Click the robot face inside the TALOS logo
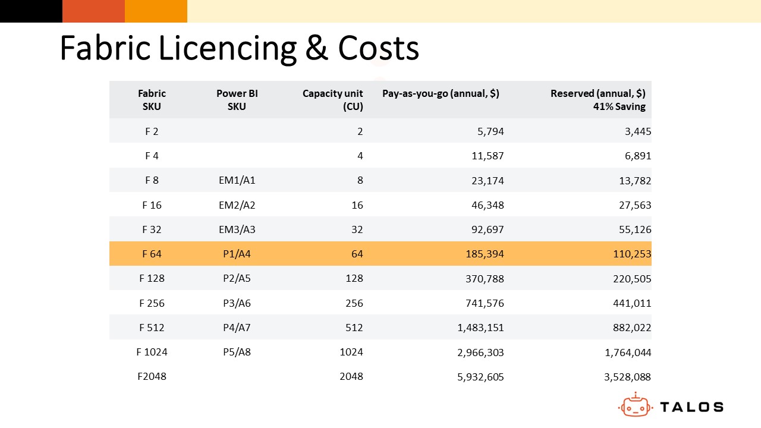Screen dimensions: 761x428 [x=637, y=408]
